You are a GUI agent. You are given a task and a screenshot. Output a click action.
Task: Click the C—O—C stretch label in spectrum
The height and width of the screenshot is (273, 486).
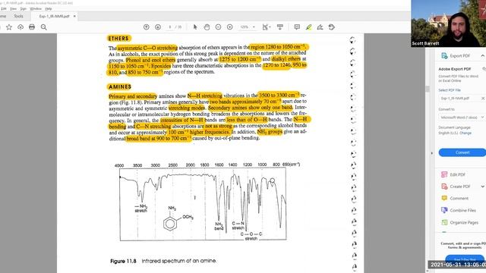[x=251, y=236]
